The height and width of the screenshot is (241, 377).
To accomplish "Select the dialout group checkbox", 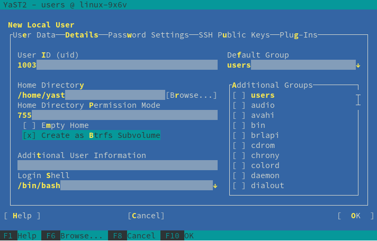I will tap(239, 186).
